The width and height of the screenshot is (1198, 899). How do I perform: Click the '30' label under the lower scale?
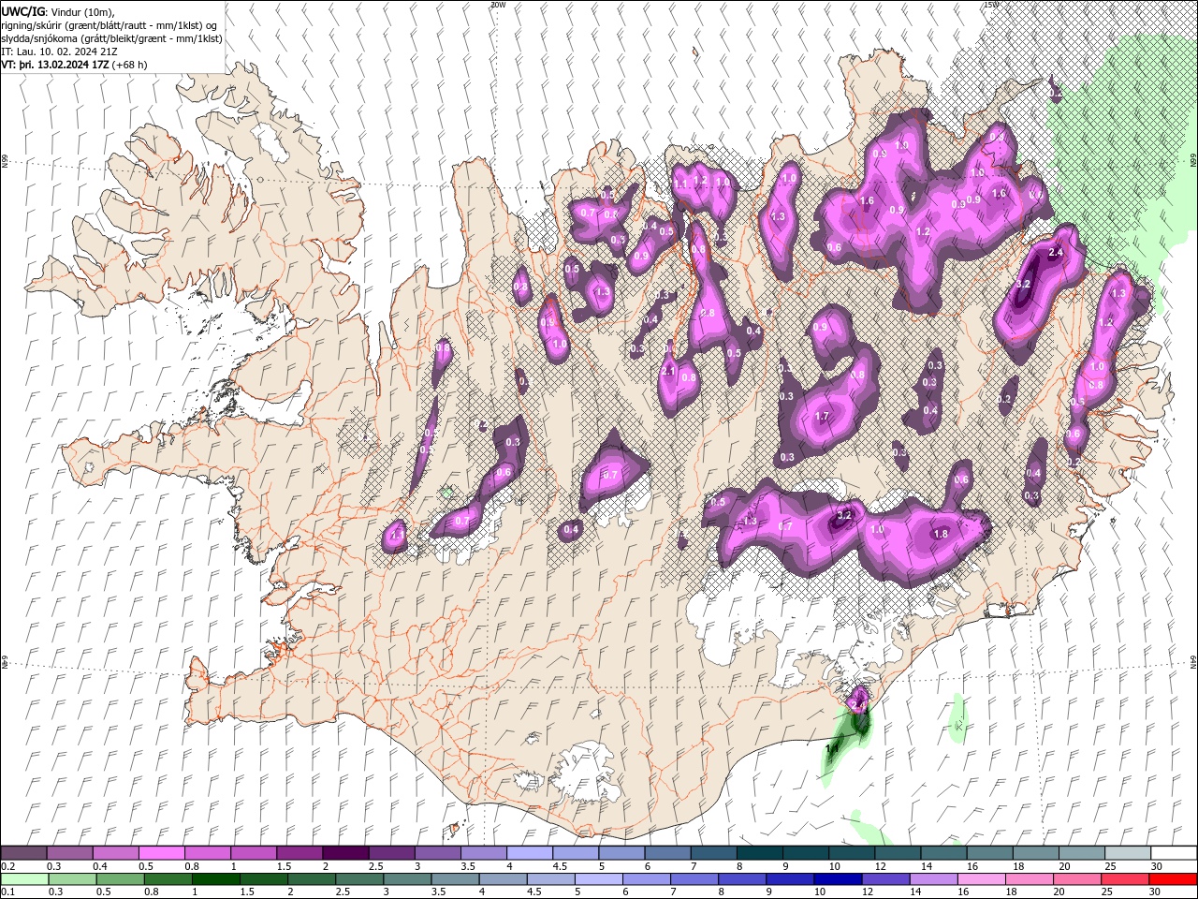point(1155,892)
